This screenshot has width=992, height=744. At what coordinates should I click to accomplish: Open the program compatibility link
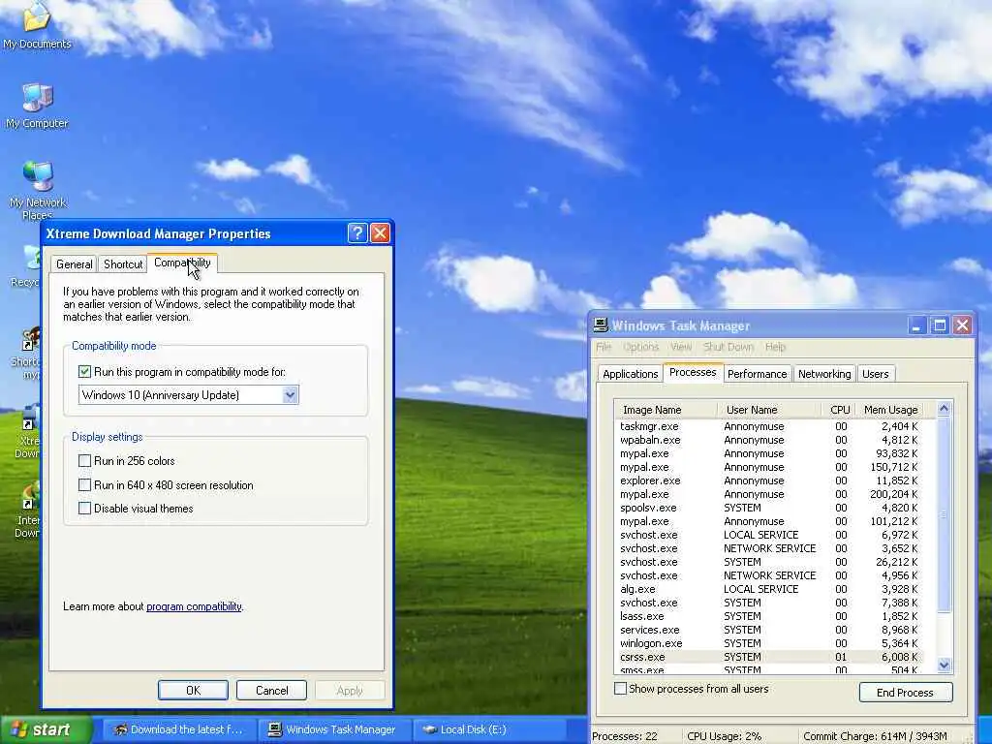[194, 606]
